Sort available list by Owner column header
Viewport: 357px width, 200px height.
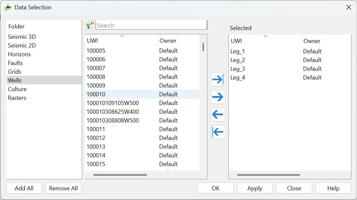168,41
